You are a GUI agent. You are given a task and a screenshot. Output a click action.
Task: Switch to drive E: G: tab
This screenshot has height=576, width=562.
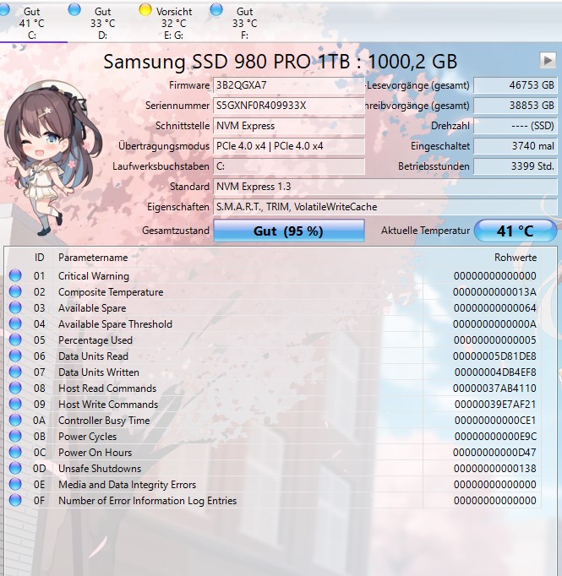(173, 23)
